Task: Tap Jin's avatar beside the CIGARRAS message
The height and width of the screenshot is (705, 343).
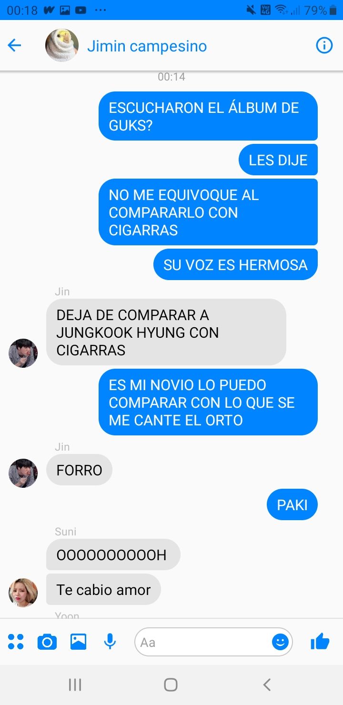Action: 23,353
